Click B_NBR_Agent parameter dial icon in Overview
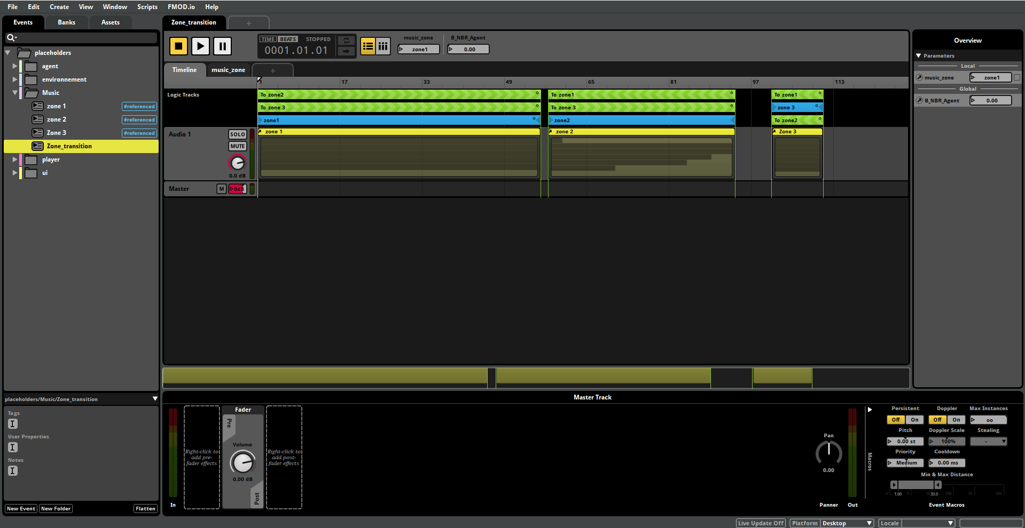Viewport: 1025px width, 528px height. [919, 100]
